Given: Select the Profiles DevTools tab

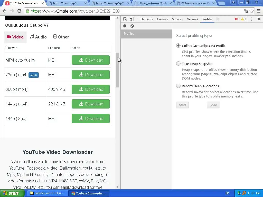Looking at the screenshot, I should [207, 19].
